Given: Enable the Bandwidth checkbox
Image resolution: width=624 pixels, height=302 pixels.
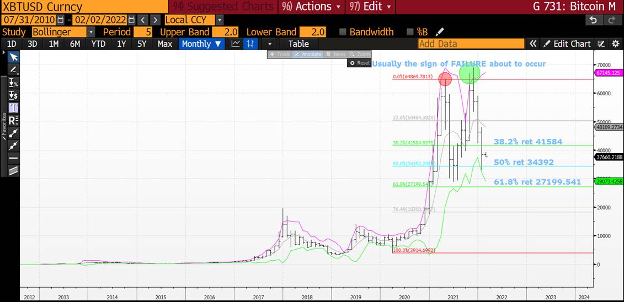Looking at the screenshot, I should tap(343, 32).
